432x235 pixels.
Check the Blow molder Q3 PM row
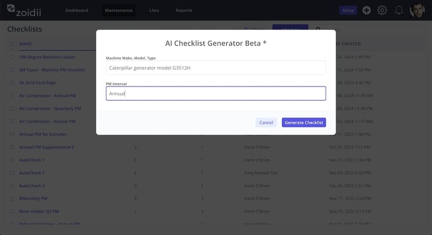click(x=12, y=211)
